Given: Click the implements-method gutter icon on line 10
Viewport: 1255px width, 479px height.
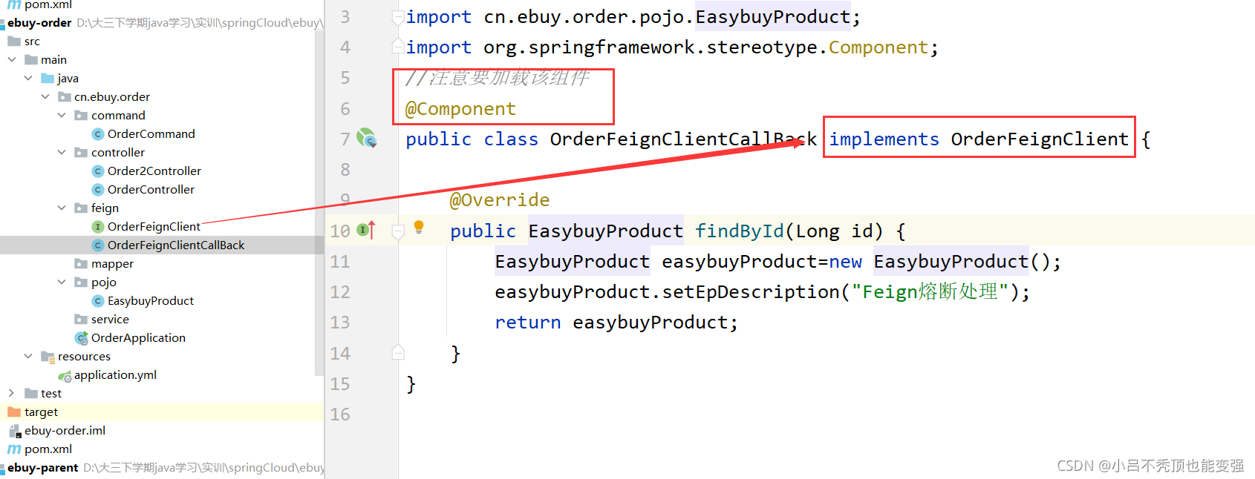Looking at the screenshot, I should [x=367, y=230].
